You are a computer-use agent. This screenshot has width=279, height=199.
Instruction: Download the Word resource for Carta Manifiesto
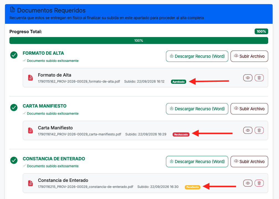[x=197, y=109]
